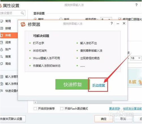Image resolution: width=142 pixels, height=124 pixels.
Task: Open the 更多皮肤 link
Action: 115,109
